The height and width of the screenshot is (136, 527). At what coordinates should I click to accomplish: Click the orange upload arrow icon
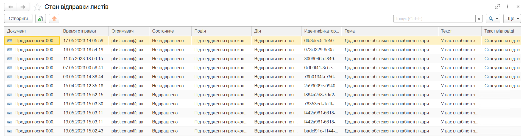(x=54, y=19)
